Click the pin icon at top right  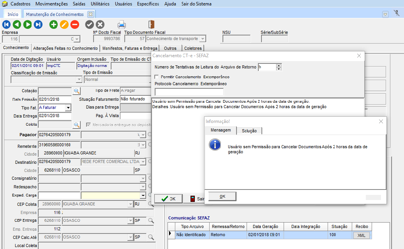[x=397, y=13]
